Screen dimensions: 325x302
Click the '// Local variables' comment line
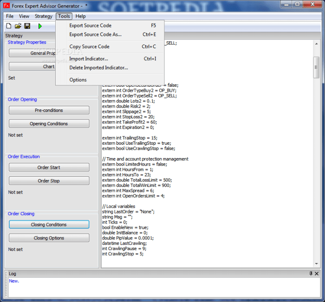[x=118, y=206]
